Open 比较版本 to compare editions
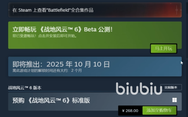The image size is (188, 117). coord(171,88)
